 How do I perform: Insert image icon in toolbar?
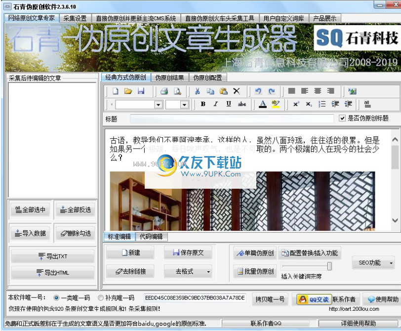[x=353, y=91]
